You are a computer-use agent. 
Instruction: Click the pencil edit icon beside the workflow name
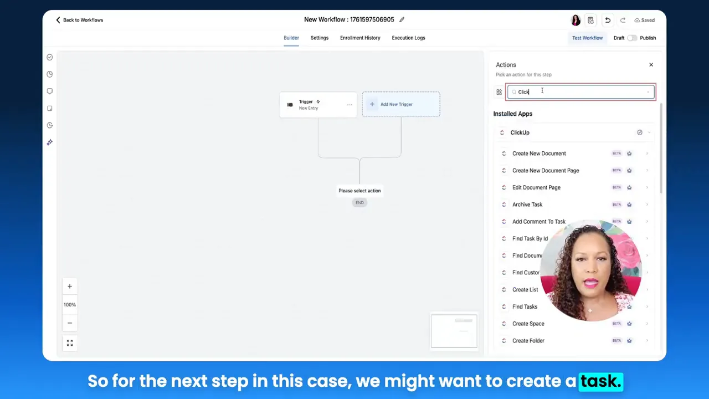(402, 19)
